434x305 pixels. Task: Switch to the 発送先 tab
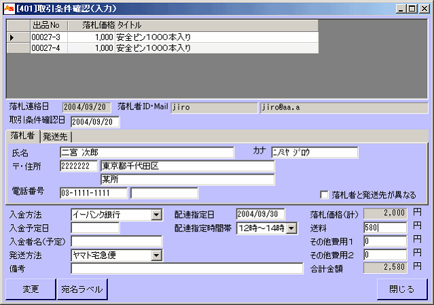56,137
